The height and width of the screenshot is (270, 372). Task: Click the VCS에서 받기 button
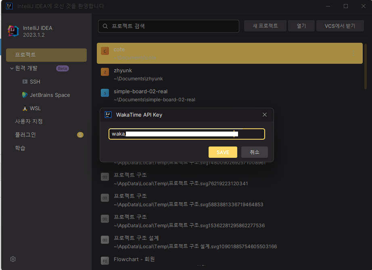(340, 26)
